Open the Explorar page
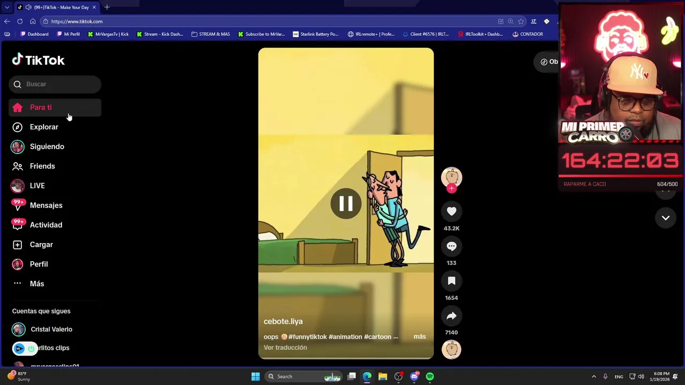The height and width of the screenshot is (385, 685). tap(44, 127)
